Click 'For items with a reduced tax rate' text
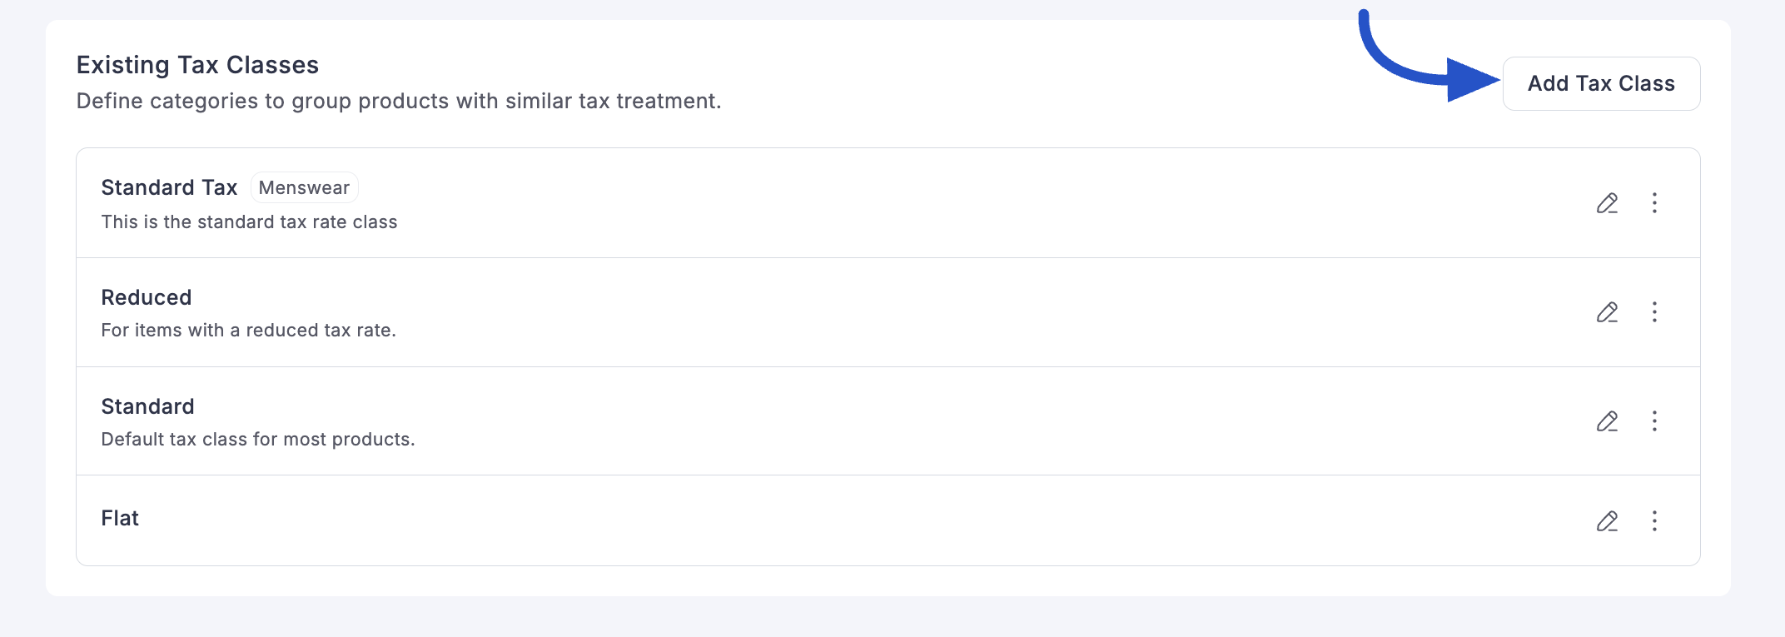This screenshot has height=637, width=1785. point(248,331)
